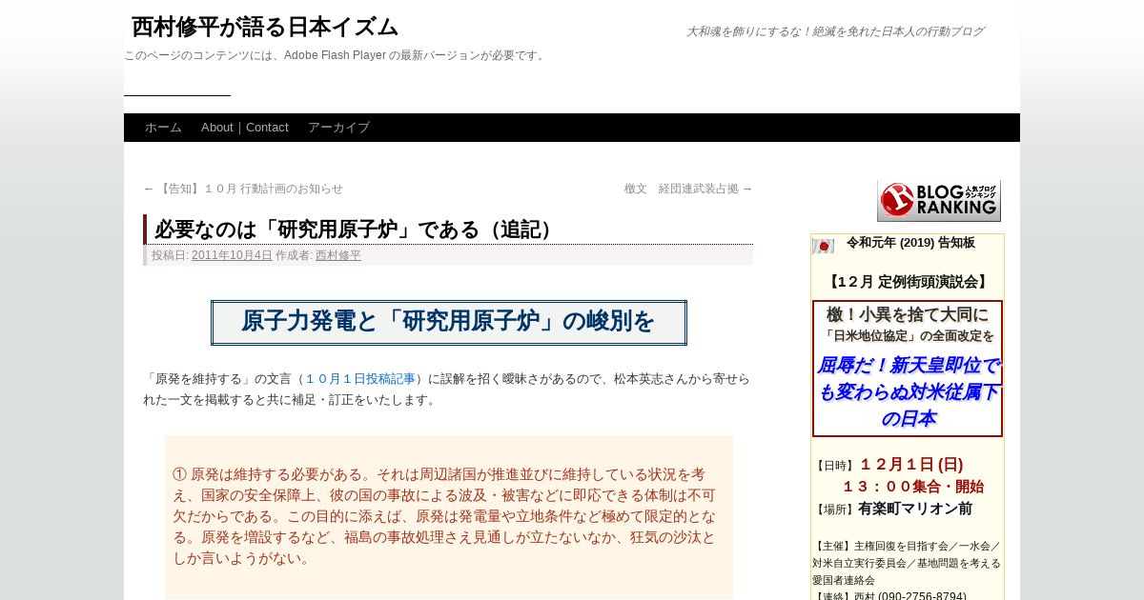
Task: Go to next post 檄文 経団連武装占拠
Action: pos(688,189)
